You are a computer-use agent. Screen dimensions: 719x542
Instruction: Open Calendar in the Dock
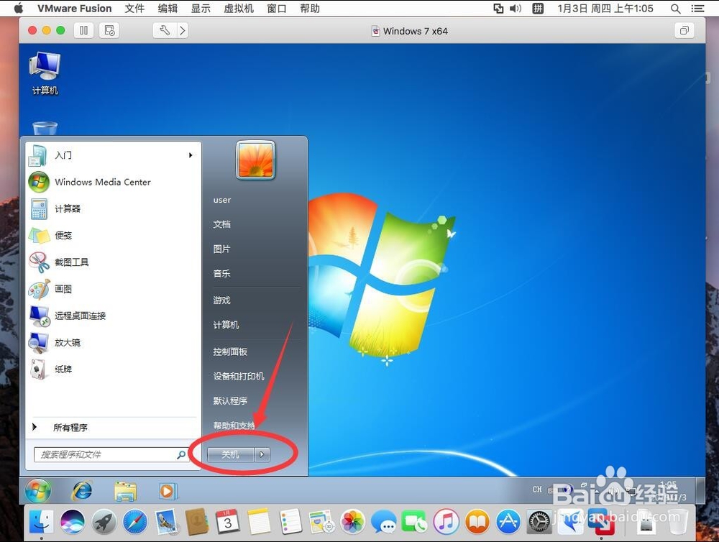(228, 521)
